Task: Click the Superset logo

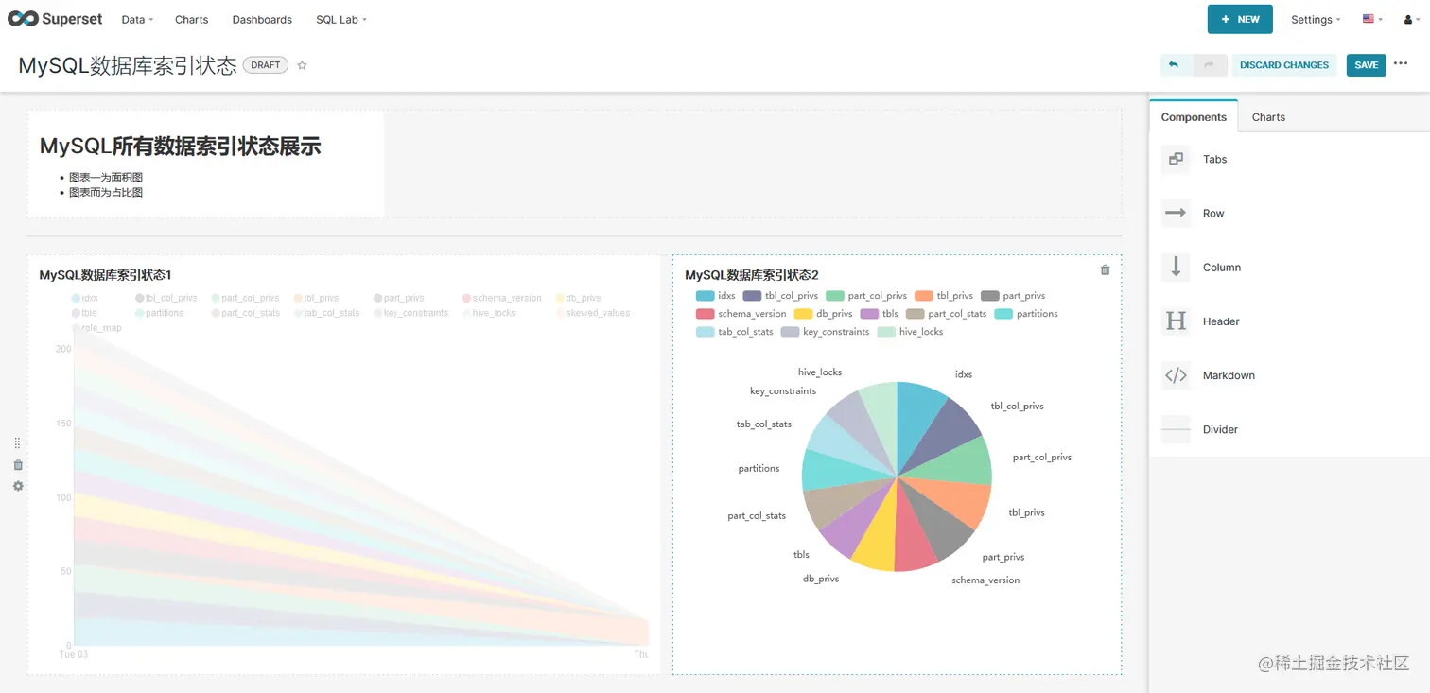Action: click(x=55, y=19)
